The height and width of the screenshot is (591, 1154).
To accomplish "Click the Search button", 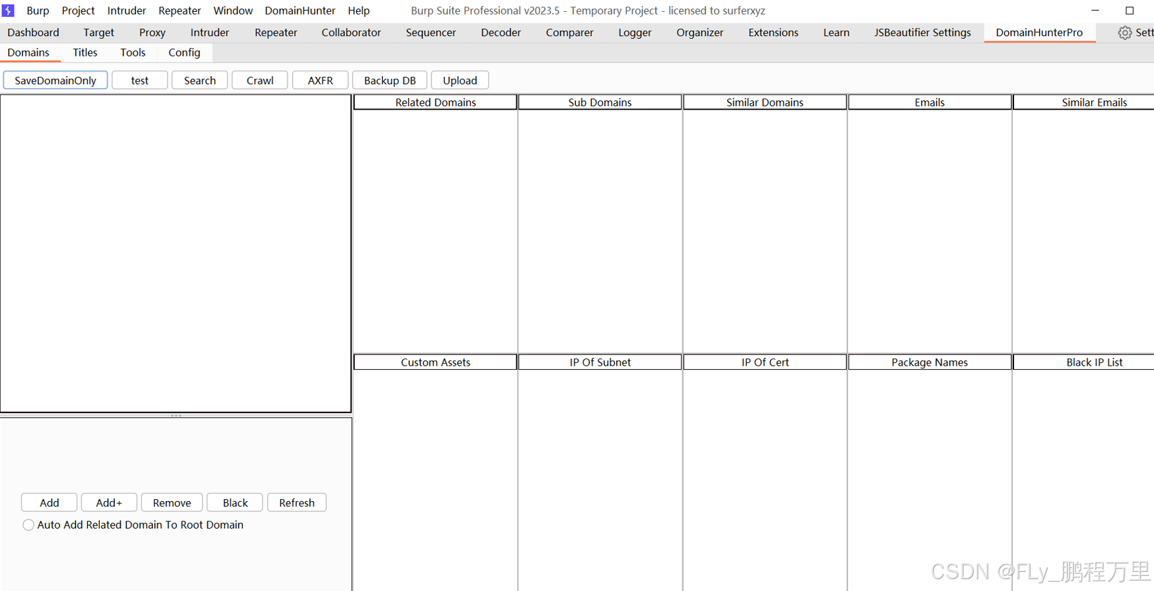I will [x=200, y=80].
